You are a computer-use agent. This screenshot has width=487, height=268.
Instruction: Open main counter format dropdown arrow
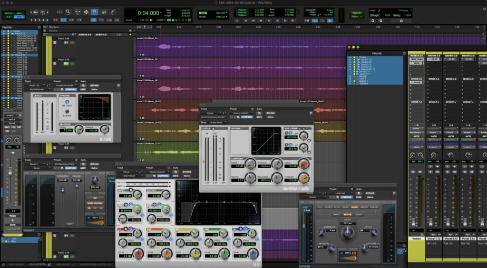[161, 13]
